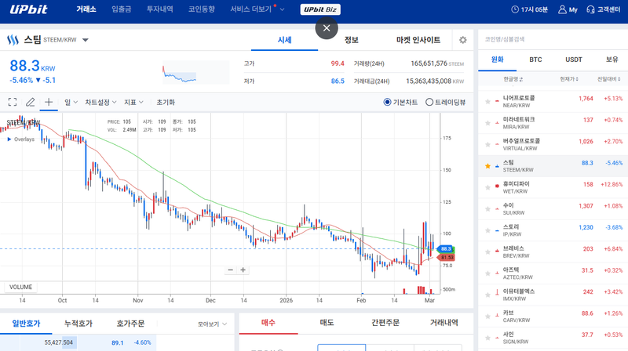
Task: Click the My account profile icon
Action: 562,9
